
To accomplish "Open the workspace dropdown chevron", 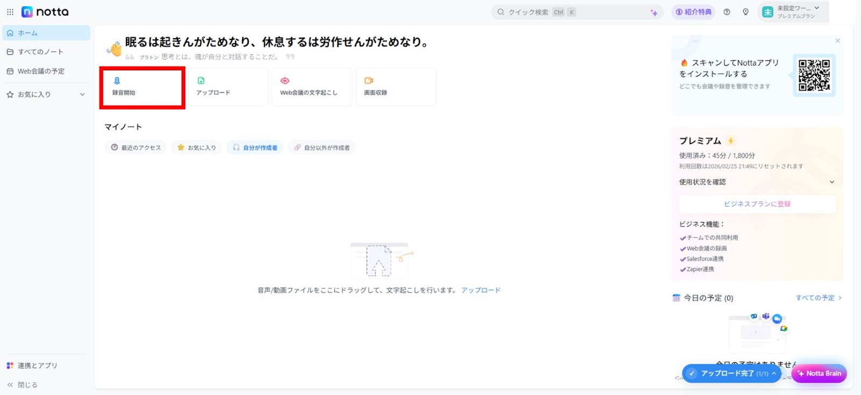I will click(x=817, y=8).
